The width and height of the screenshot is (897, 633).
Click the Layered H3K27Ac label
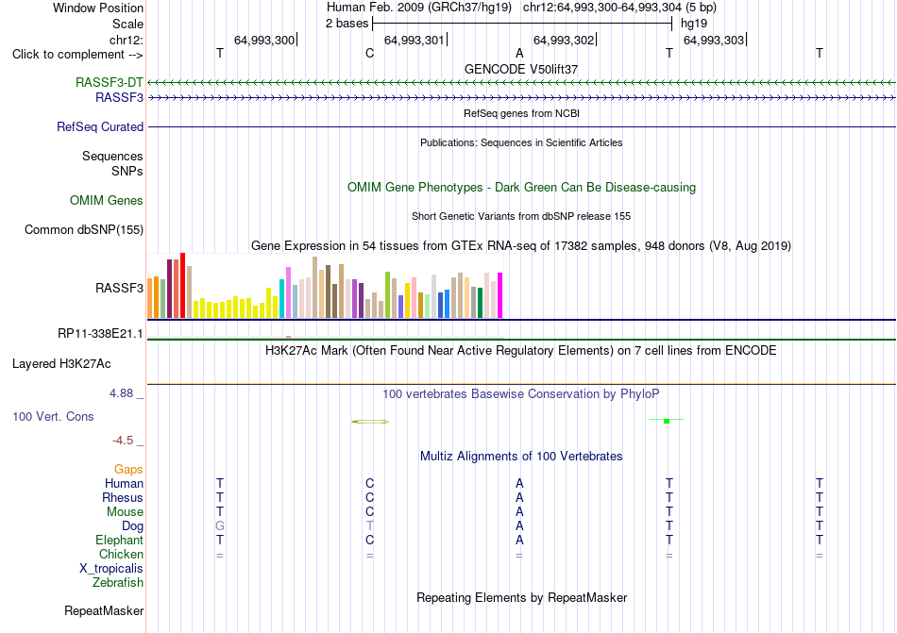(x=61, y=364)
